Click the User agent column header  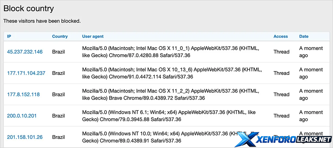click(93, 36)
